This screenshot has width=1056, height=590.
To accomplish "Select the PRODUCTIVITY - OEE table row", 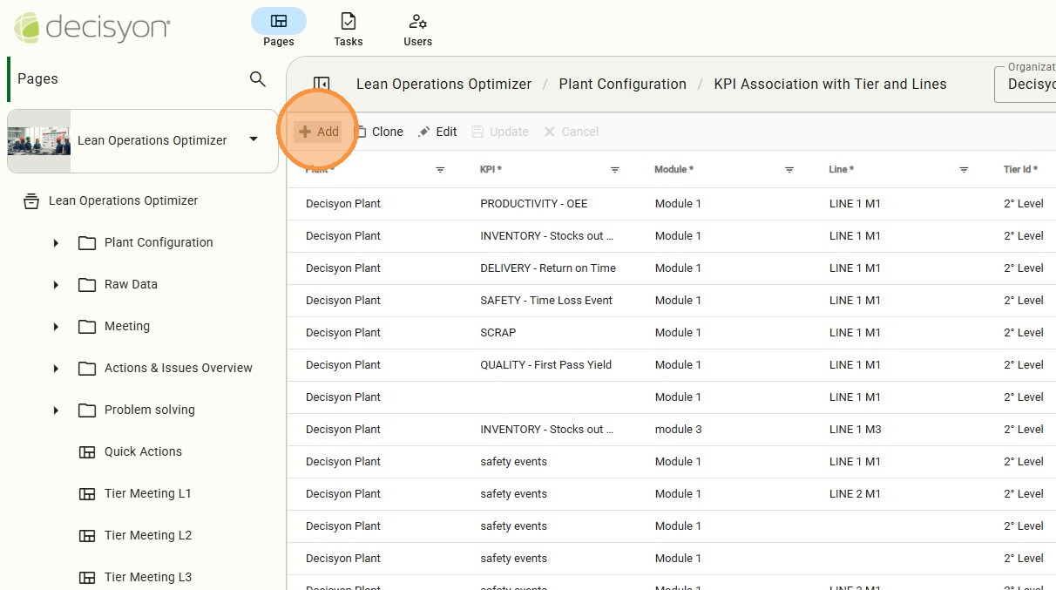I will click(x=533, y=204).
